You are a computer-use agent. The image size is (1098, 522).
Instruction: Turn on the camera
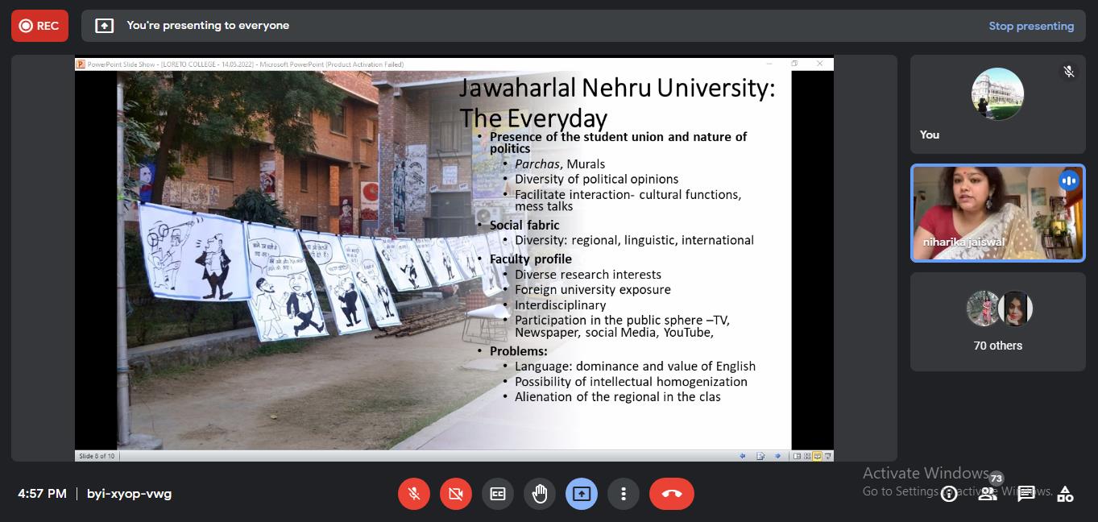point(456,494)
